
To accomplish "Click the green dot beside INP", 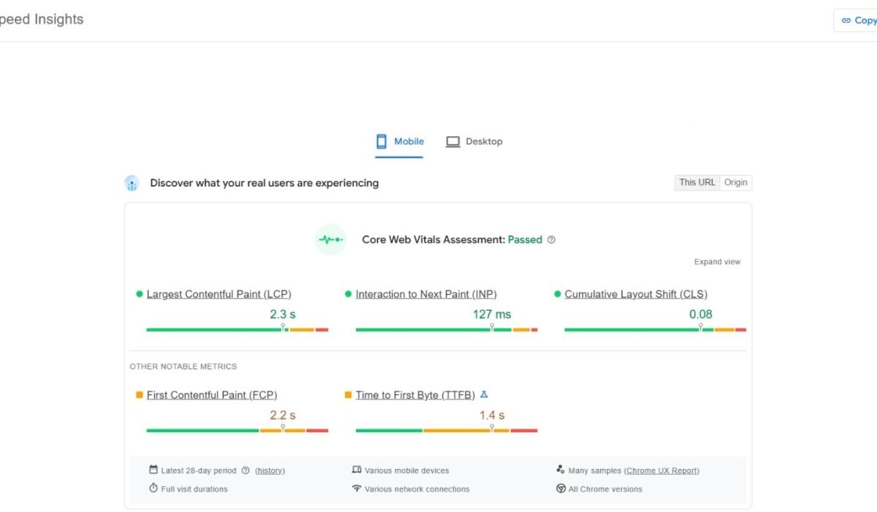I will (348, 294).
